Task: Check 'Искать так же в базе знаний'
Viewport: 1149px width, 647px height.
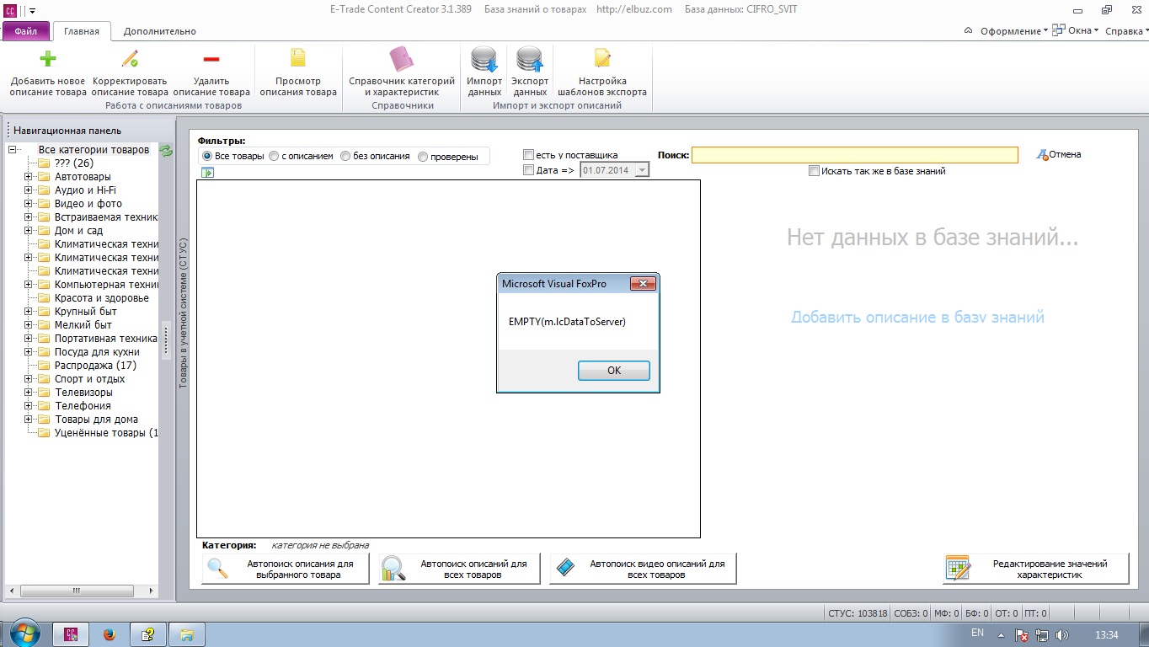Action: pyautogui.click(x=814, y=171)
